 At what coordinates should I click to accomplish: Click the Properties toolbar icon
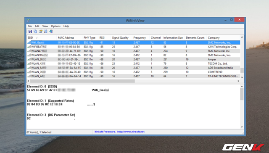point(40,32)
